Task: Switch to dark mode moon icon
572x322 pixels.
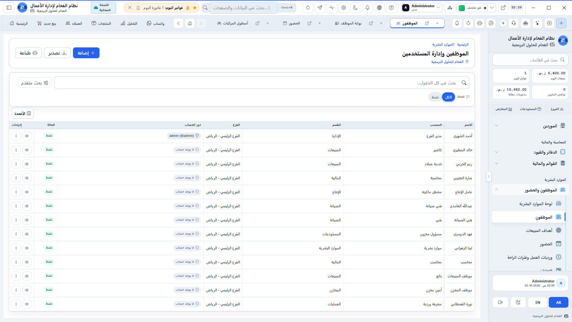Action: [355, 8]
